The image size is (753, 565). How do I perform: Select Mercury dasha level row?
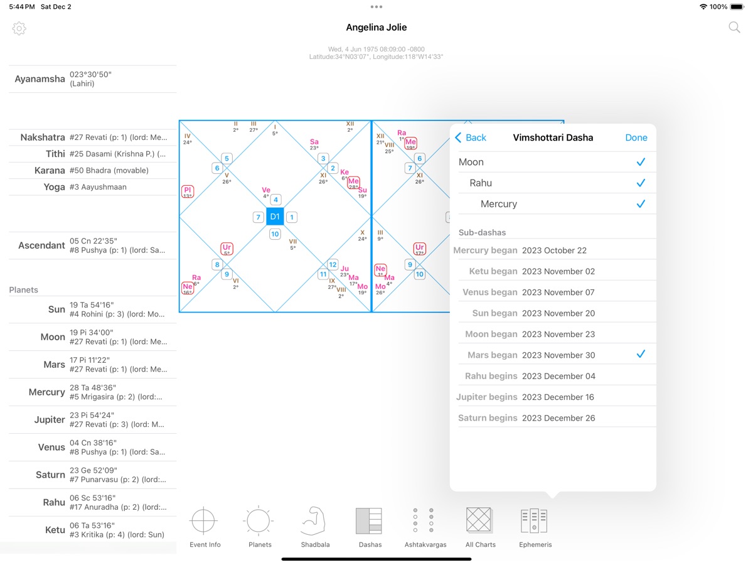[563, 204]
